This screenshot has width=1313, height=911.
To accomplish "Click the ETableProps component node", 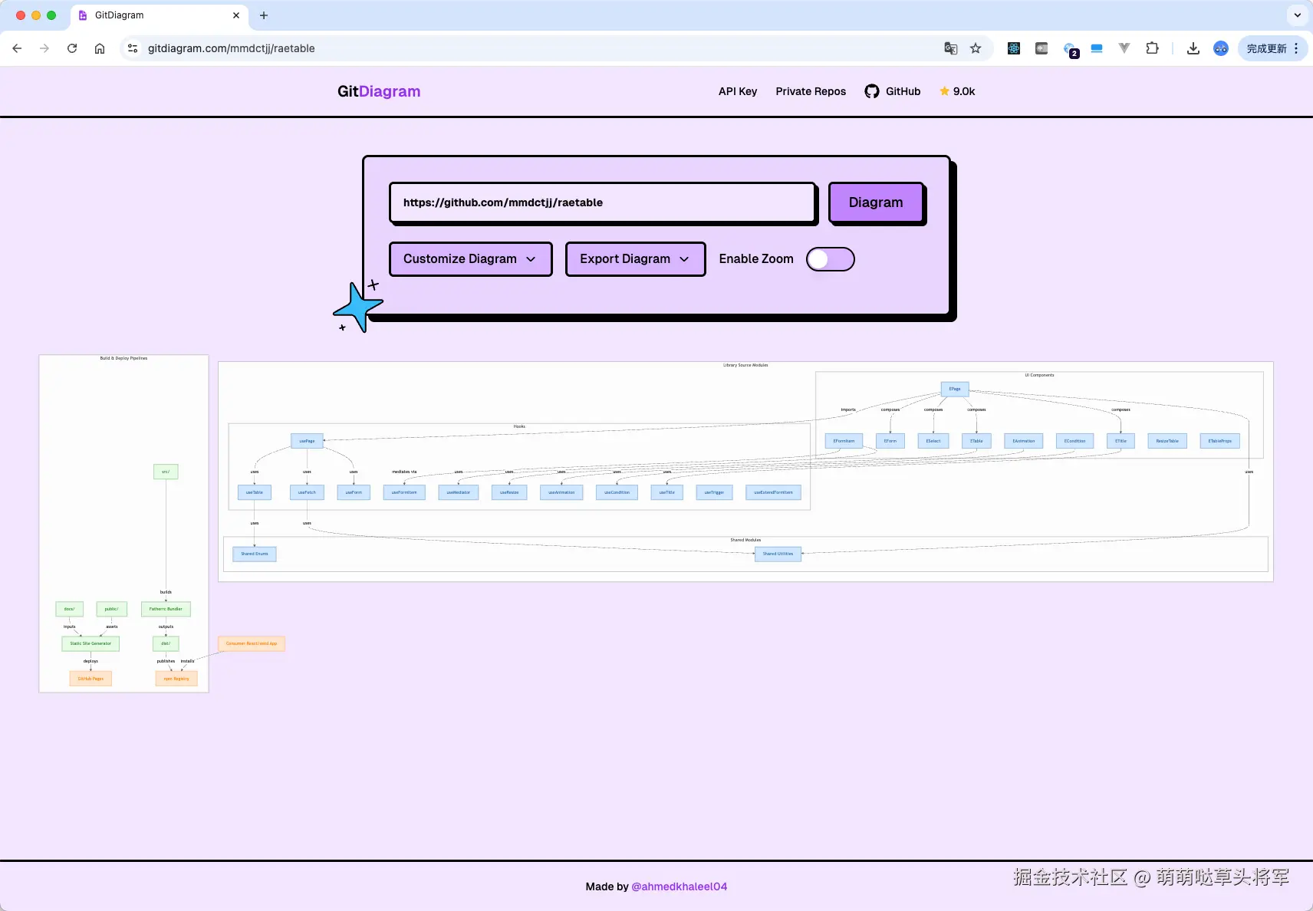I will [x=1220, y=441].
